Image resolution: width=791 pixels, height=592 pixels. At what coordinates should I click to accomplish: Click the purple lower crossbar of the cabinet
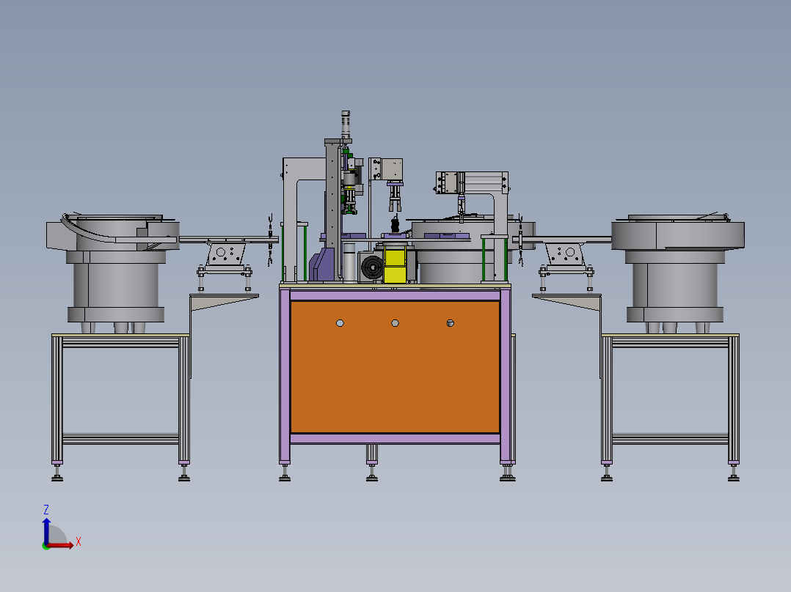[x=395, y=439]
